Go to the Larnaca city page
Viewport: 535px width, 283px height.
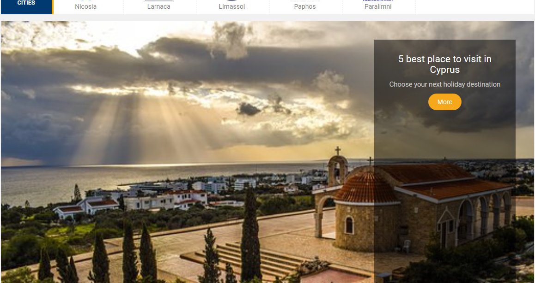tap(158, 7)
